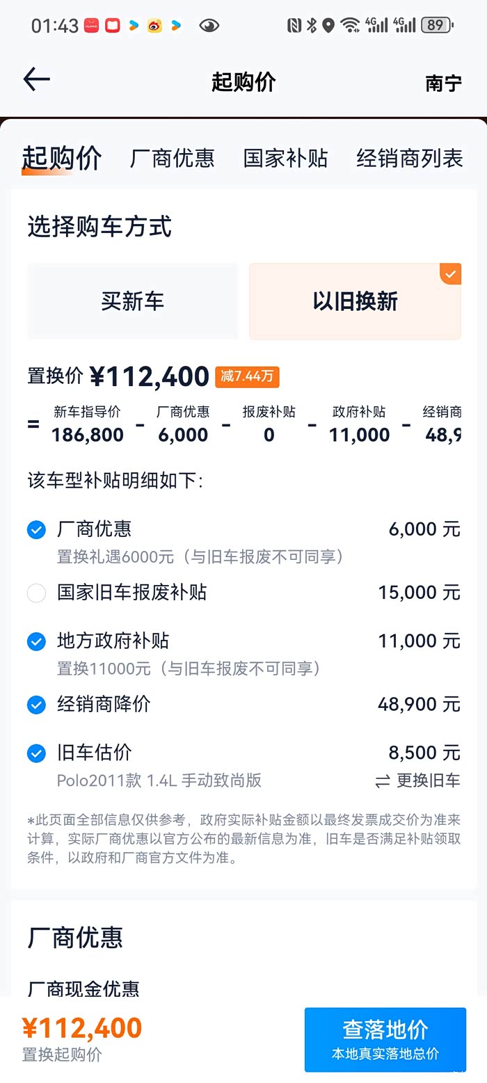Viewport: 487px width, 1083px height.
Task: Uncheck the 厂商优惠 checkbox
Action: click(36, 530)
